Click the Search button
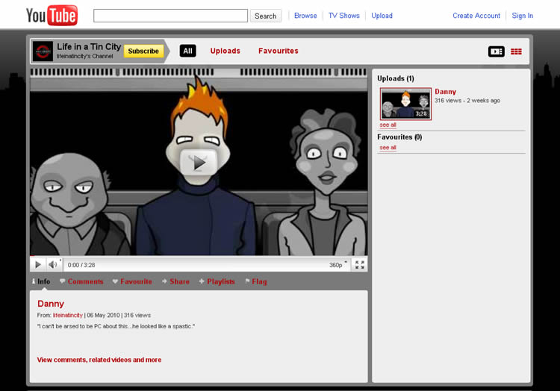 265,16
